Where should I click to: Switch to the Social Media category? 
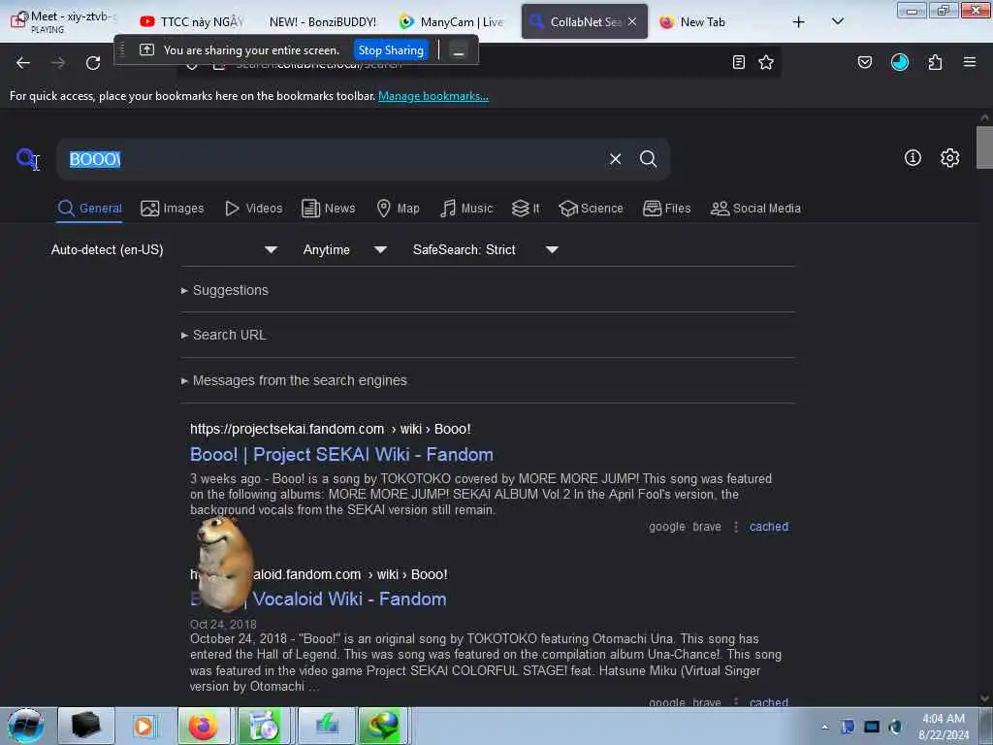755,209
